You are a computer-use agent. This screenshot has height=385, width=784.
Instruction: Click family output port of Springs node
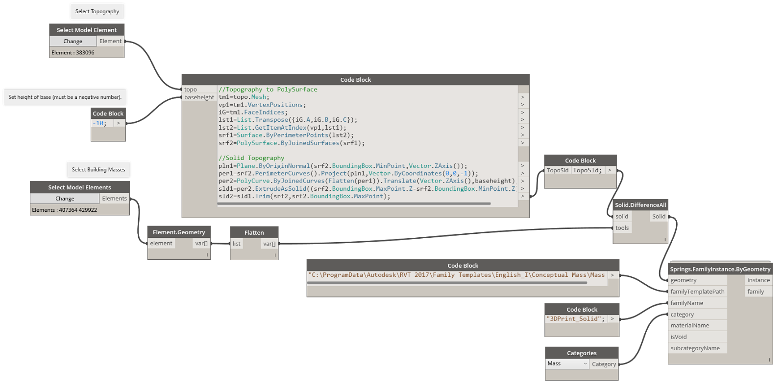[x=759, y=292]
